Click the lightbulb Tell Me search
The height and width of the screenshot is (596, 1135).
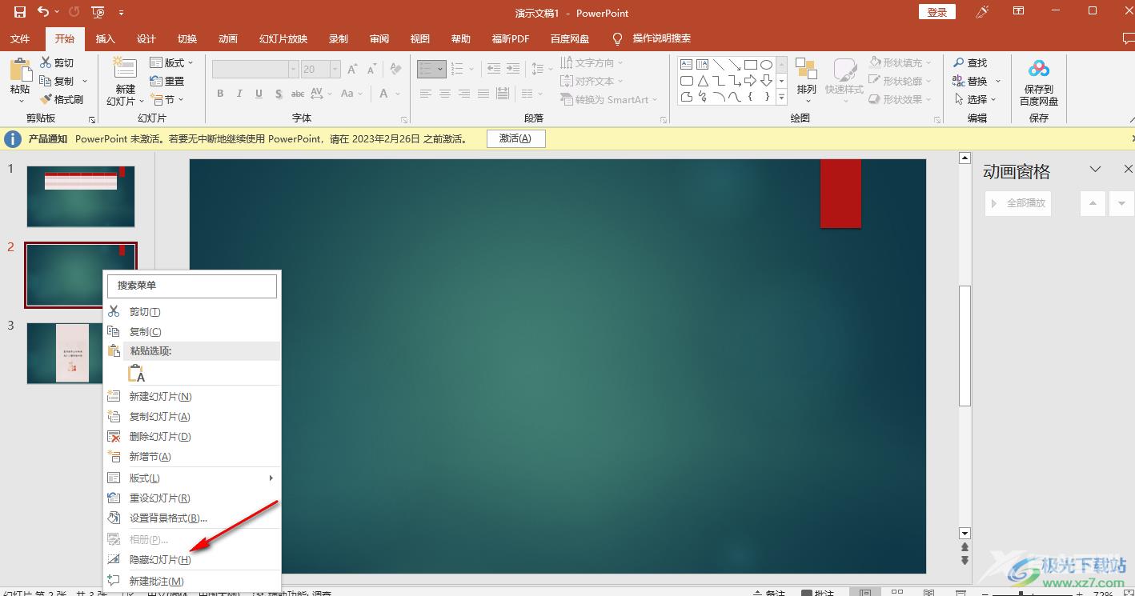pos(617,38)
